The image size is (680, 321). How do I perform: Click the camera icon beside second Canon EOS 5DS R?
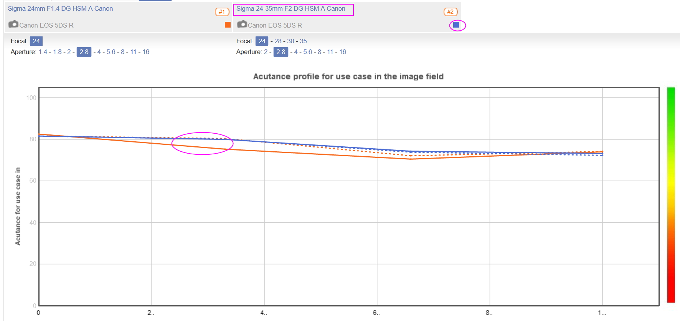tap(242, 25)
